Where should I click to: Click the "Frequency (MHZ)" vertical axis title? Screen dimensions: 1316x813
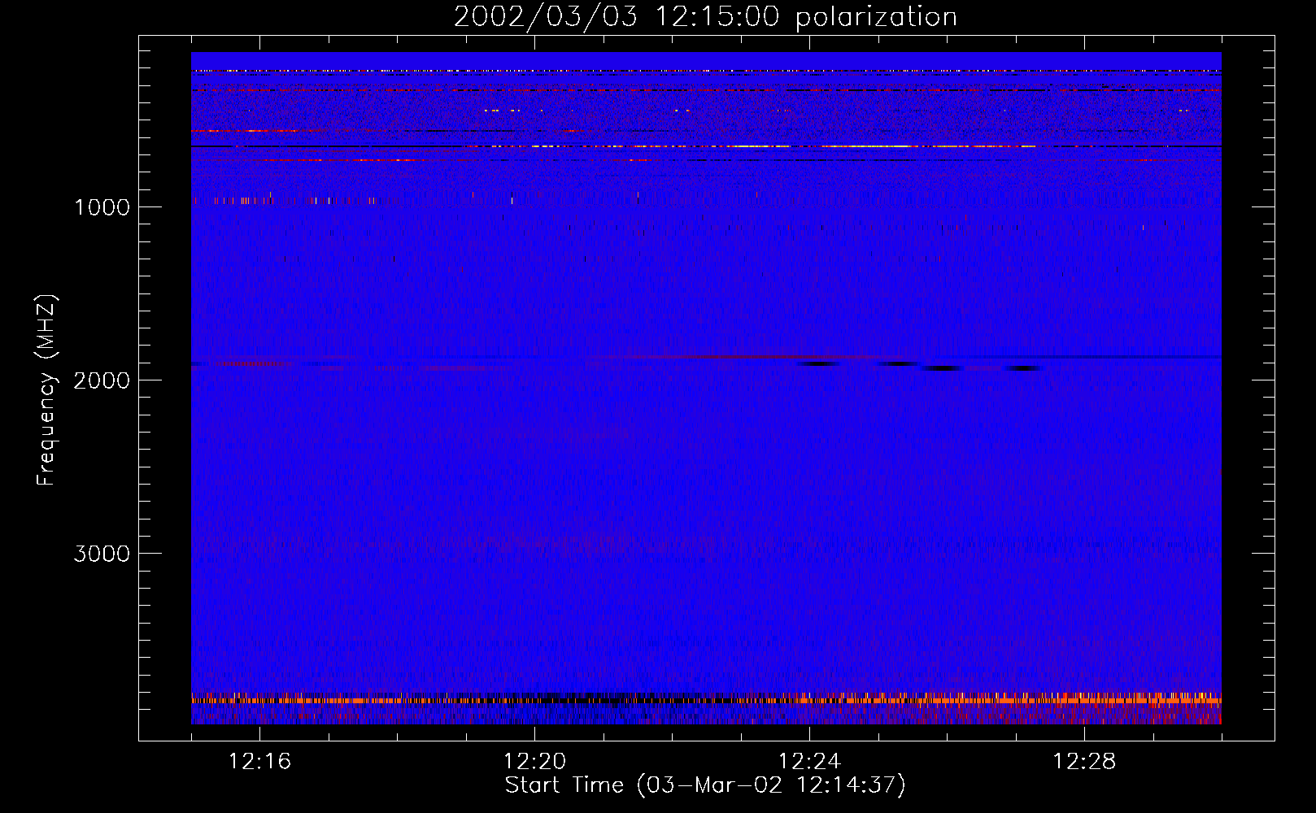(46, 390)
